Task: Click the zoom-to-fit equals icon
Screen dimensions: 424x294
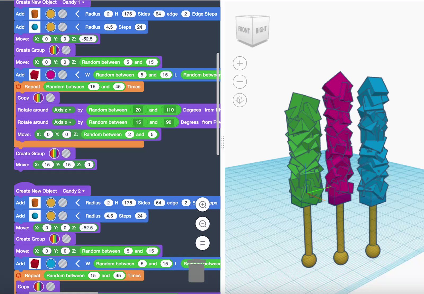Action: tap(202, 243)
